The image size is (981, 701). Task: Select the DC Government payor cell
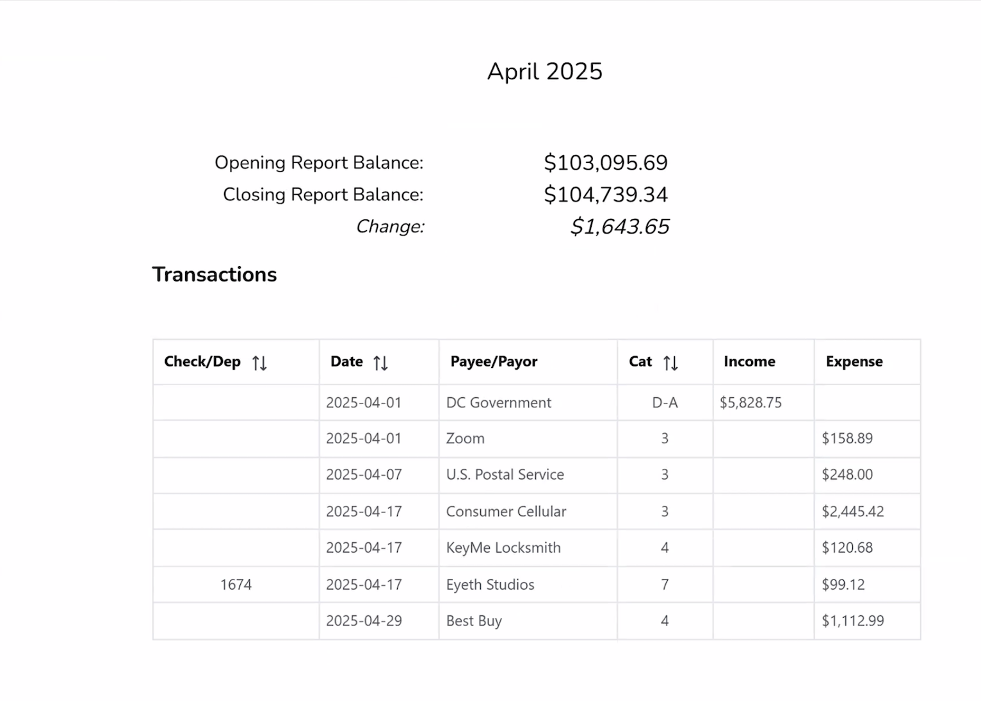[x=498, y=402]
